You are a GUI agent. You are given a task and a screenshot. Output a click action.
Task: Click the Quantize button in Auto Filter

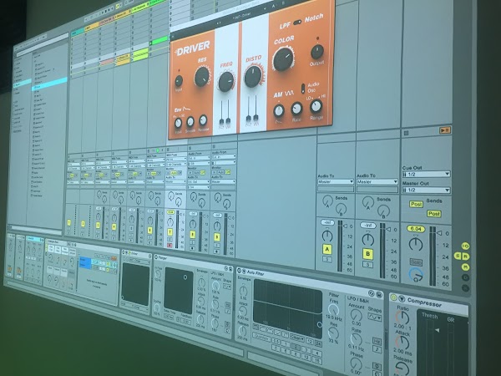tap(261, 337)
